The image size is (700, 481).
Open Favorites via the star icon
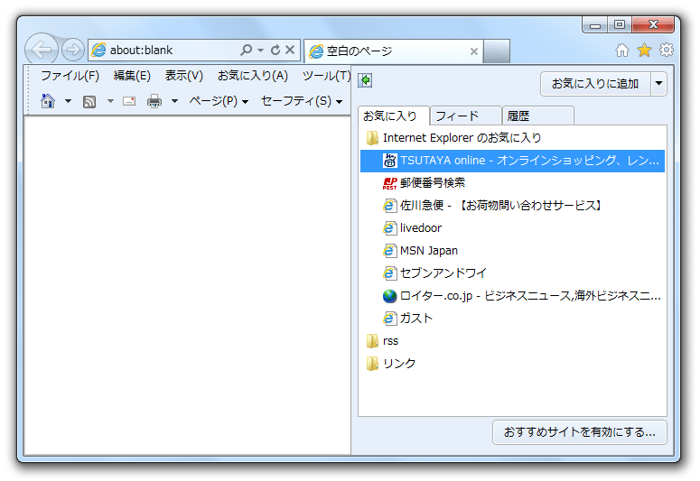click(x=644, y=50)
